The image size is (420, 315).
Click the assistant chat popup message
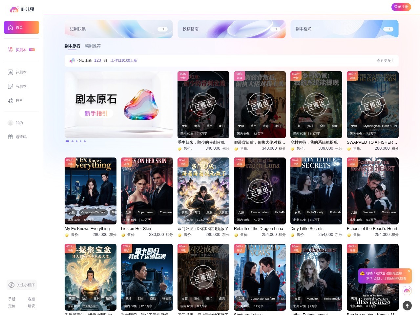click(x=385, y=276)
